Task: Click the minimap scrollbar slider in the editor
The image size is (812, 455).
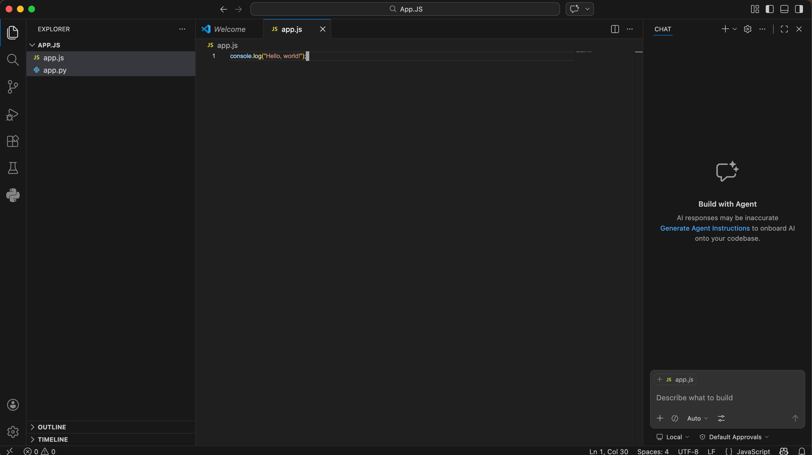Action: click(x=639, y=52)
